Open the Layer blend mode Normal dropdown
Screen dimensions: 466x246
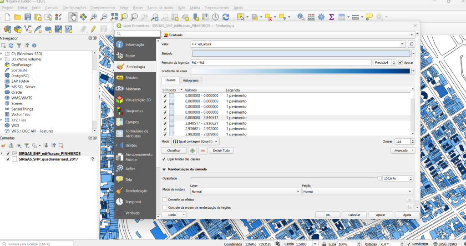click(245, 191)
